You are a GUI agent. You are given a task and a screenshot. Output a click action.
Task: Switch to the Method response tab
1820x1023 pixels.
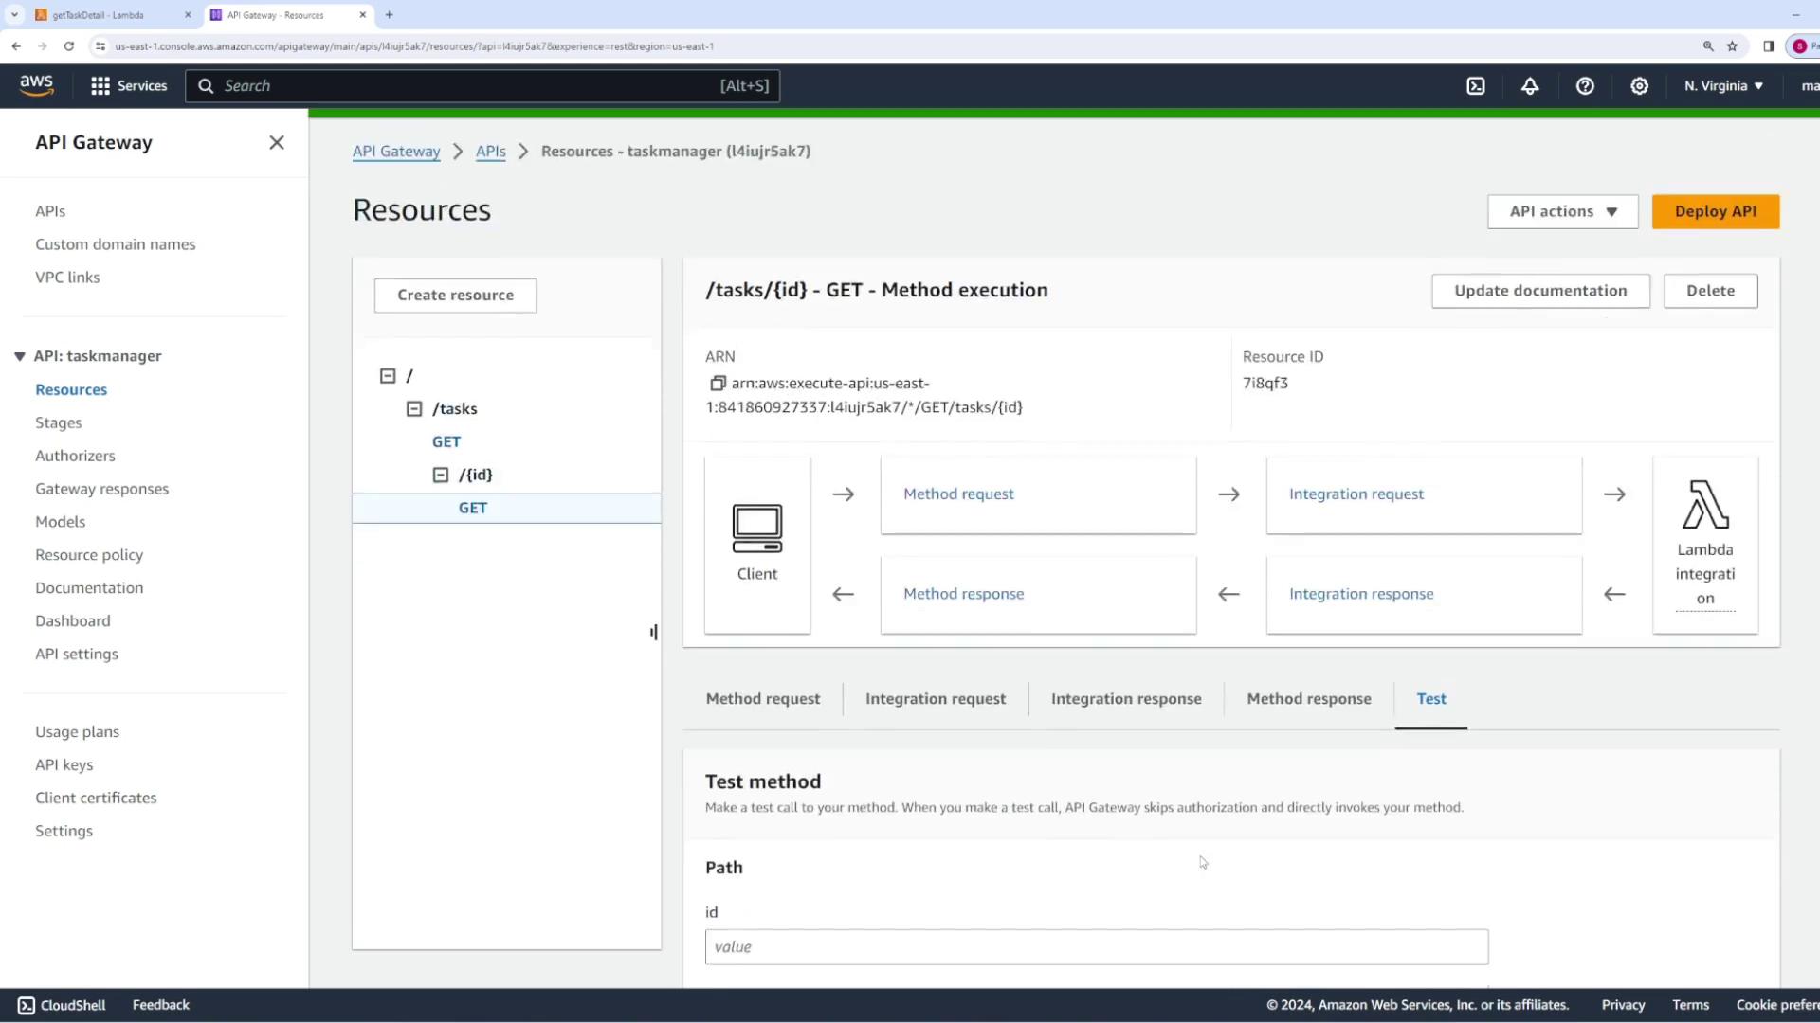pyautogui.click(x=1308, y=699)
